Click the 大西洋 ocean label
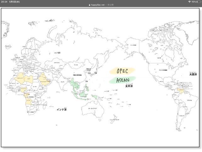Screen dimensions: 202x152 [x=193, y=75]
